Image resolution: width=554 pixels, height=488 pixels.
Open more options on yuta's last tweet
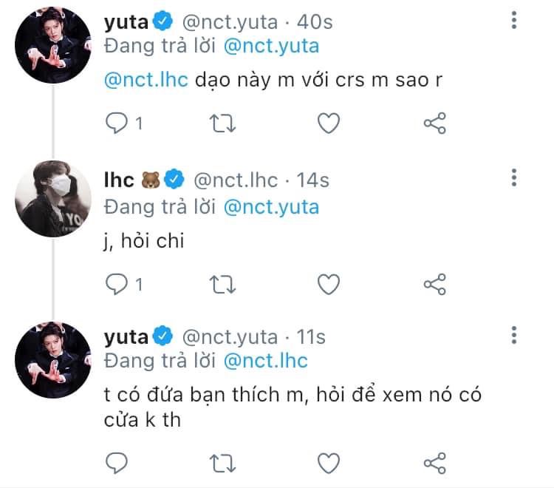[x=514, y=336]
